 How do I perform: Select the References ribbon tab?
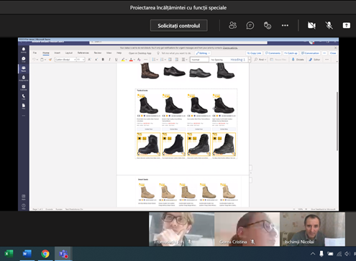pyautogui.click(x=83, y=53)
